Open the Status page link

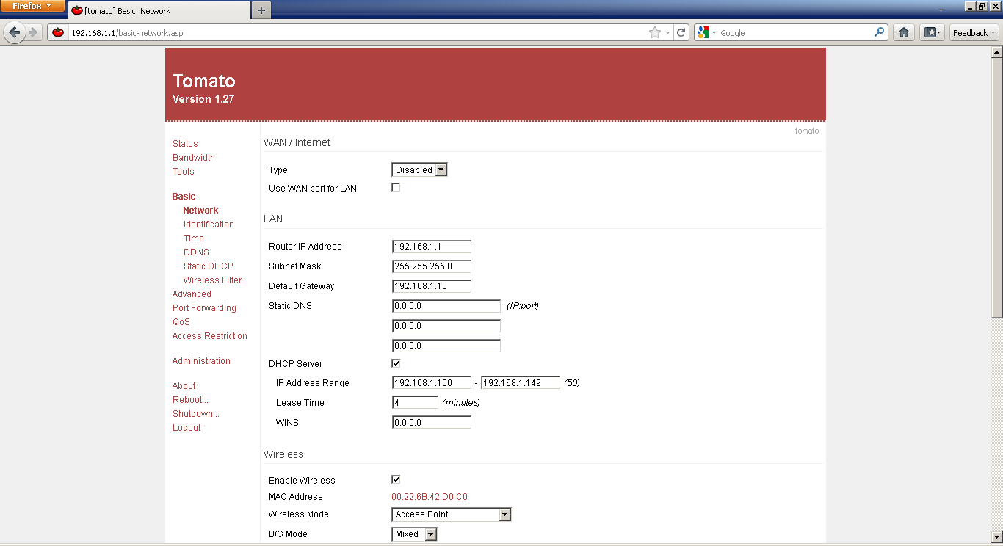pos(185,144)
